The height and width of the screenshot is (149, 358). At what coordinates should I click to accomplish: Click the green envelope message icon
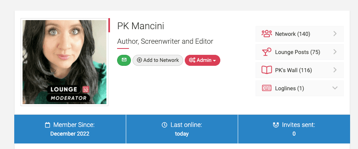124,60
